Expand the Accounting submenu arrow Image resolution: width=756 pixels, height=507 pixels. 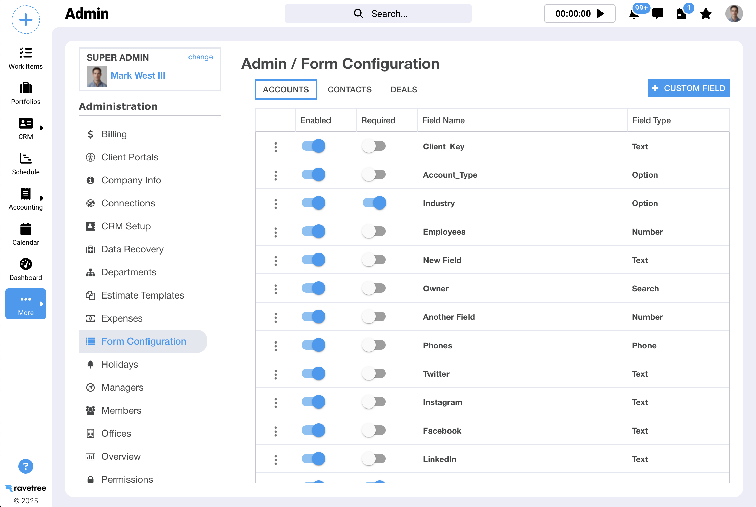pos(42,198)
